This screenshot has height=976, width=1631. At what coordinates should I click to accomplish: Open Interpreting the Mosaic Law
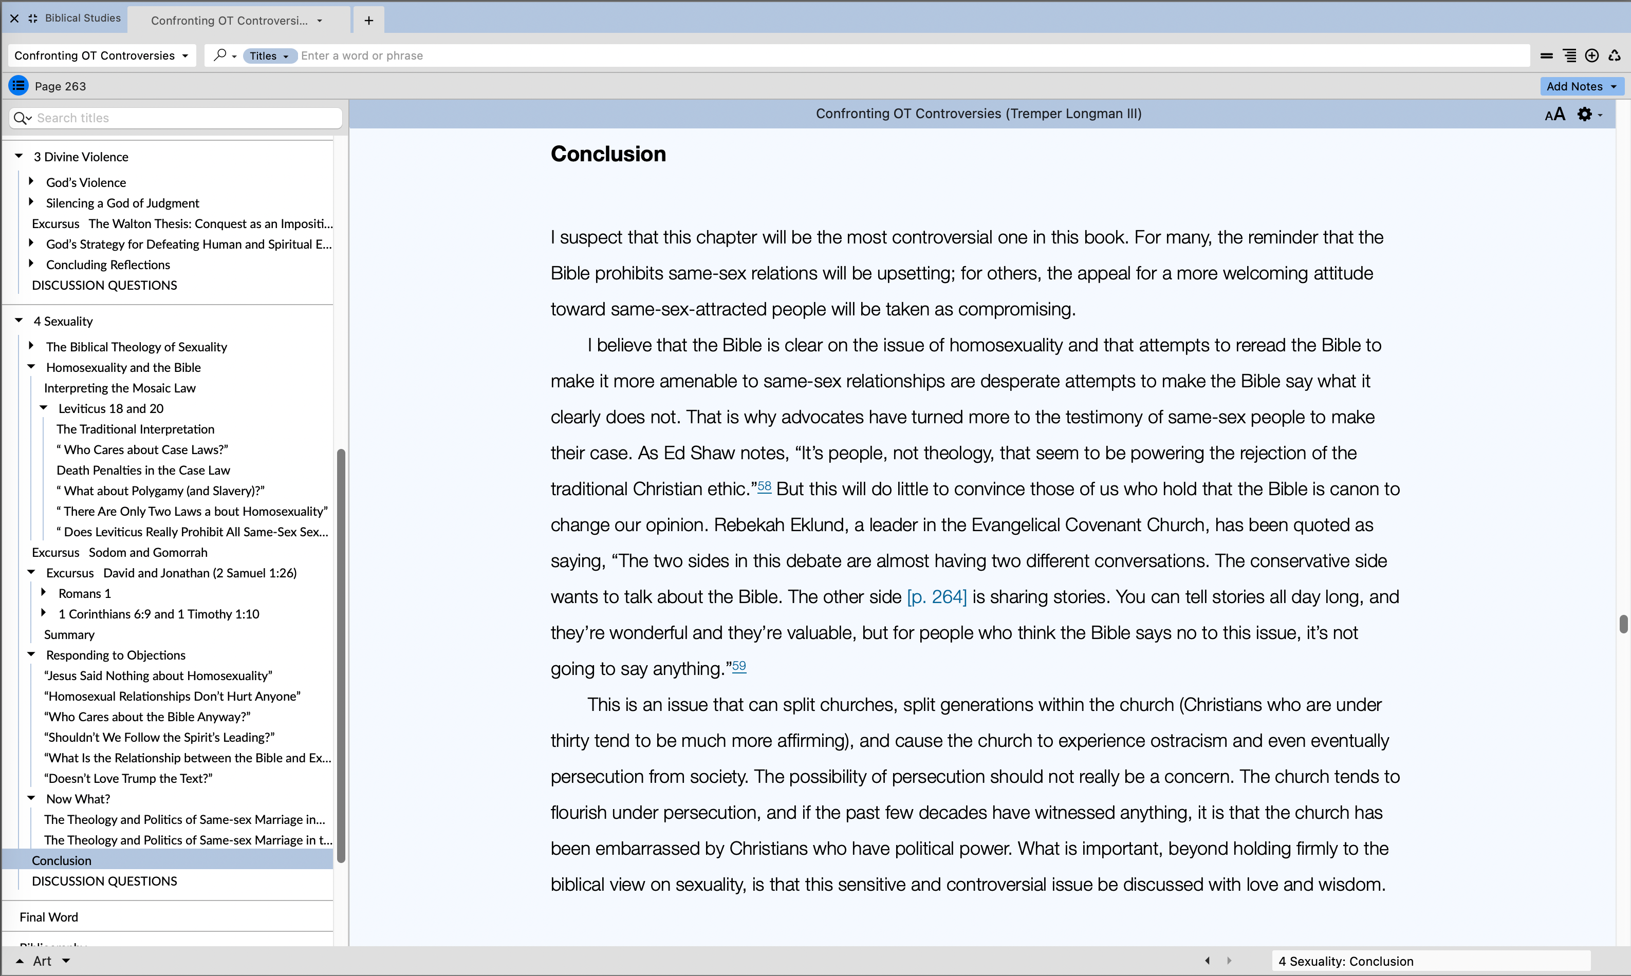click(x=120, y=388)
